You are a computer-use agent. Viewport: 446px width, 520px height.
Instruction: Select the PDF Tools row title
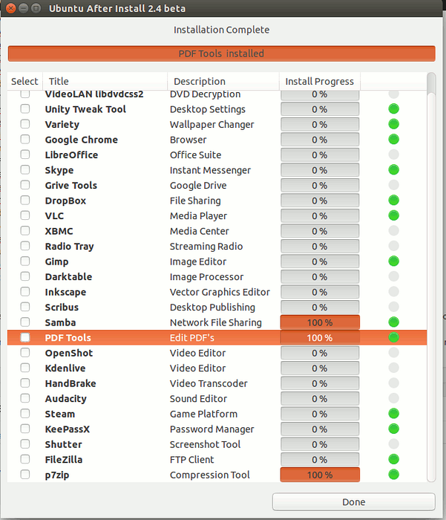[x=68, y=338]
